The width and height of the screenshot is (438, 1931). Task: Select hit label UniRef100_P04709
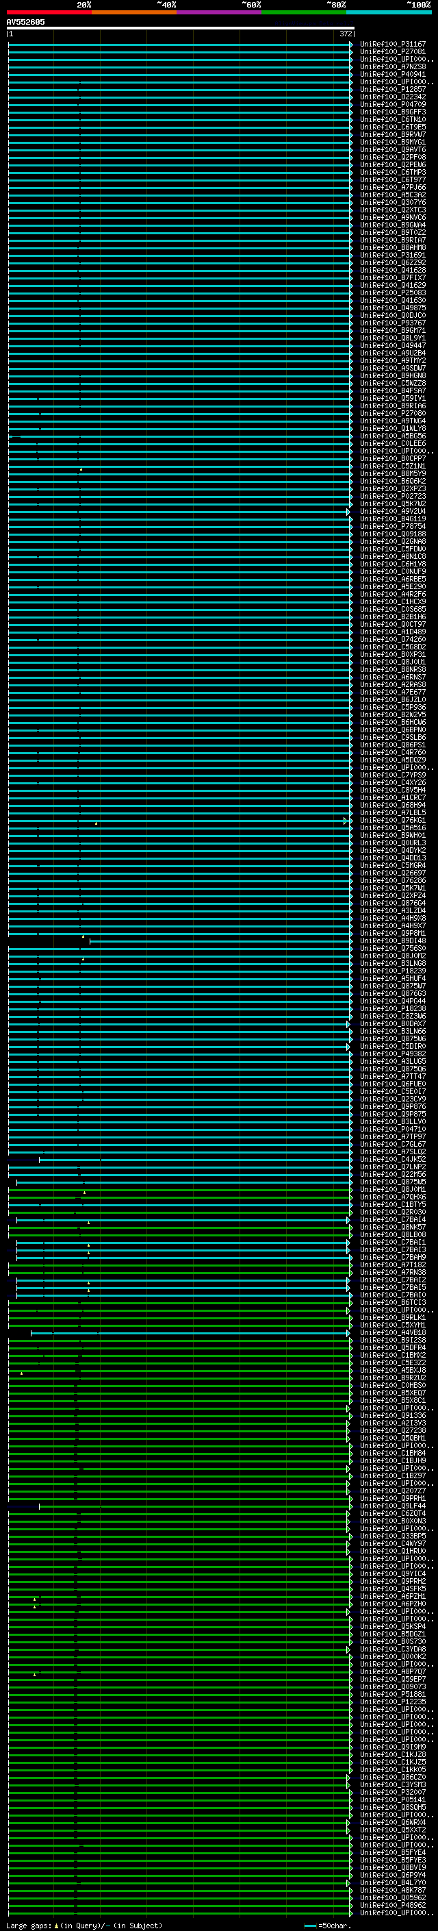click(393, 104)
